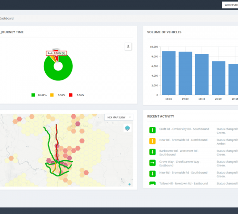Viewport: 238px width, 214px height.
Task: Click the 19:45 x-axis label
Action: tap(202, 99)
